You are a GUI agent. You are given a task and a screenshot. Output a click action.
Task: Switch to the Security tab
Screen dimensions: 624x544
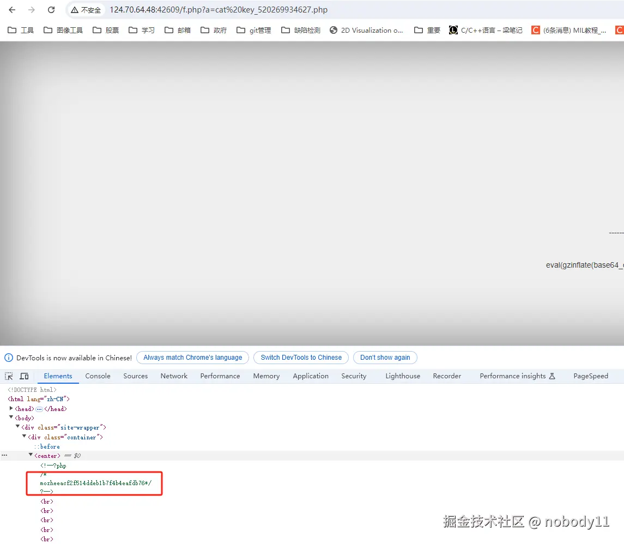(x=354, y=376)
